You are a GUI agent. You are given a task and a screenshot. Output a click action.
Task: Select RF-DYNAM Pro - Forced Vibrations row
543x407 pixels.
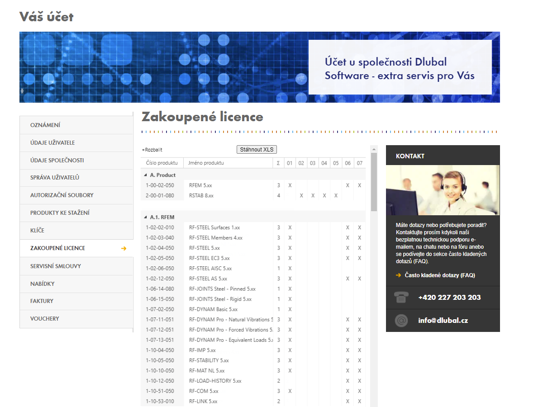(x=253, y=330)
